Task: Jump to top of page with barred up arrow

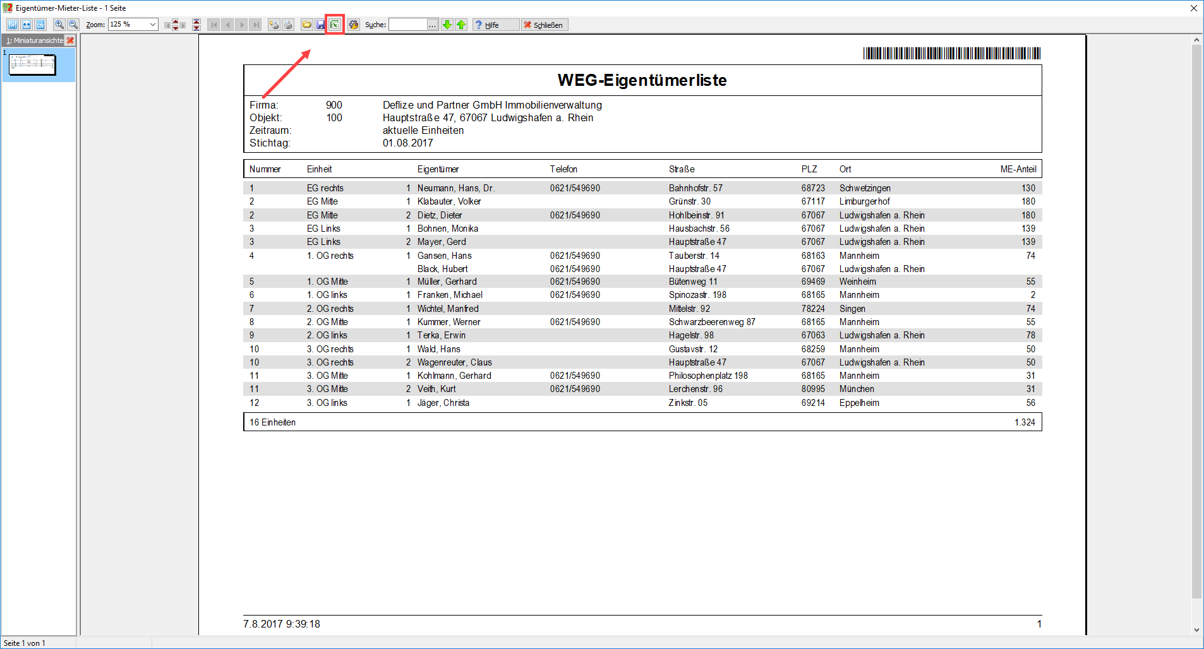Action: click(x=196, y=21)
